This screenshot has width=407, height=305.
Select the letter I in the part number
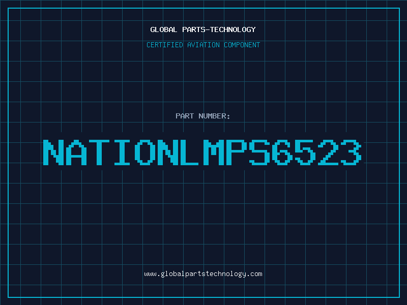122,152
